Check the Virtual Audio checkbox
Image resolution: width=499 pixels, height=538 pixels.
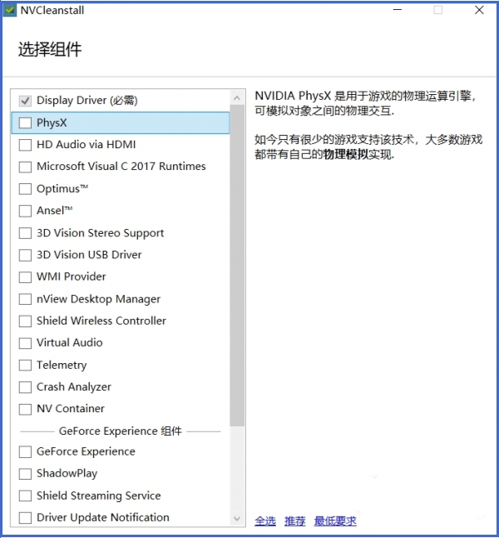pyautogui.click(x=25, y=343)
